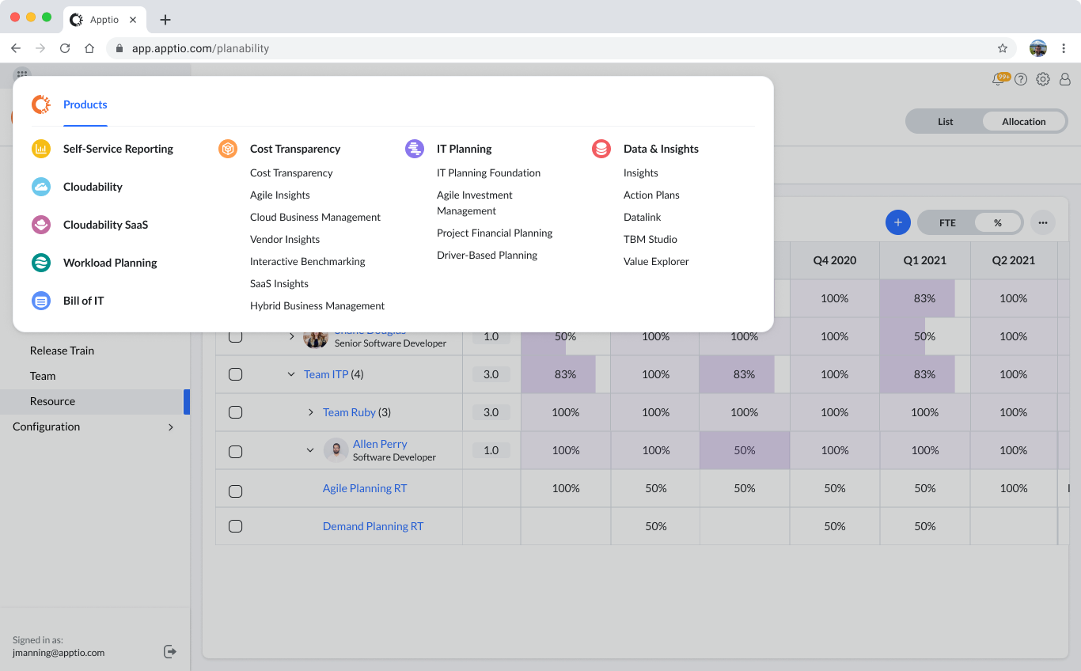Open Vendor Insights from Cost Transparency

(285, 239)
